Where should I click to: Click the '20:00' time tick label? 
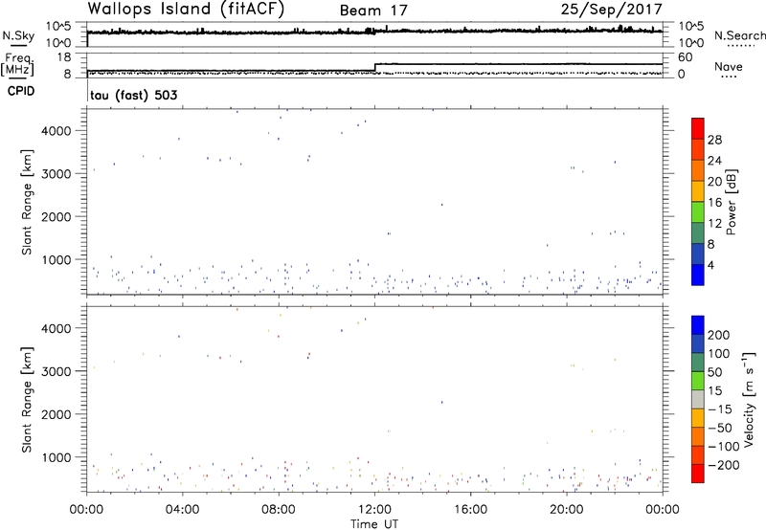coord(566,510)
